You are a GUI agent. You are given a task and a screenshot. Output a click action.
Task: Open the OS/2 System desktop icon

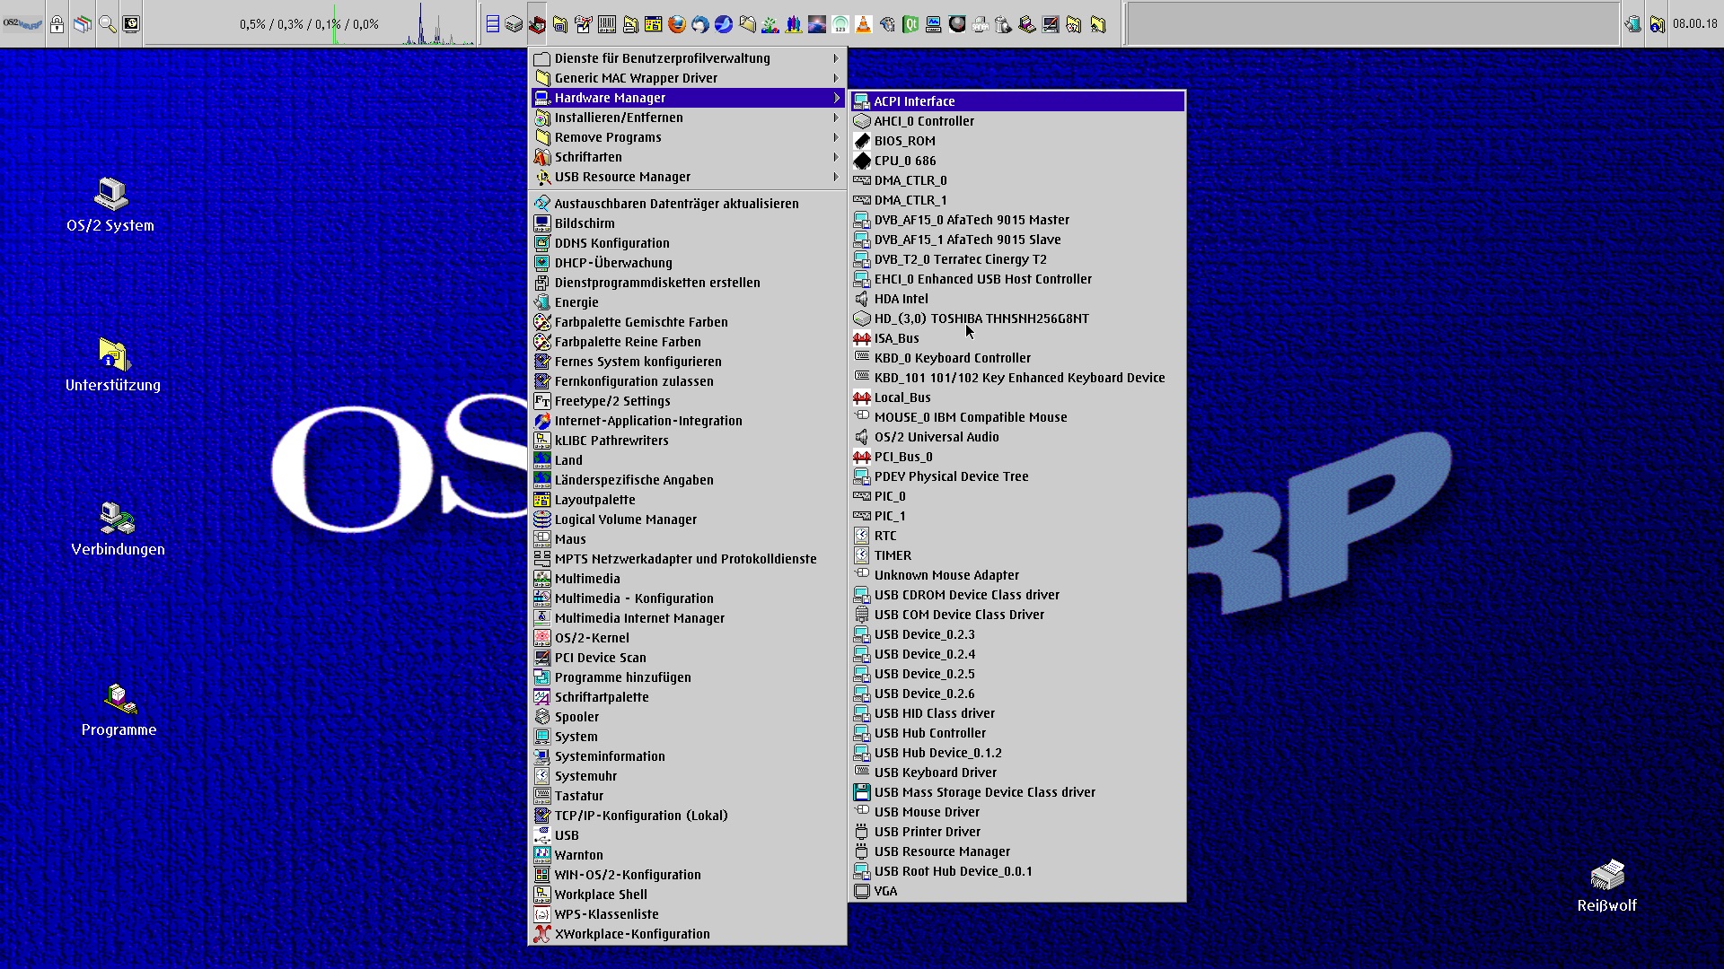tap(110, 205)
